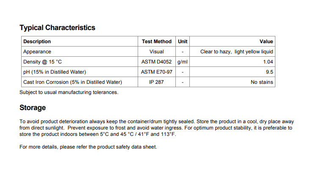Click the pH value '9.5'
319x171 pixels.
click(x=269, y=72)
